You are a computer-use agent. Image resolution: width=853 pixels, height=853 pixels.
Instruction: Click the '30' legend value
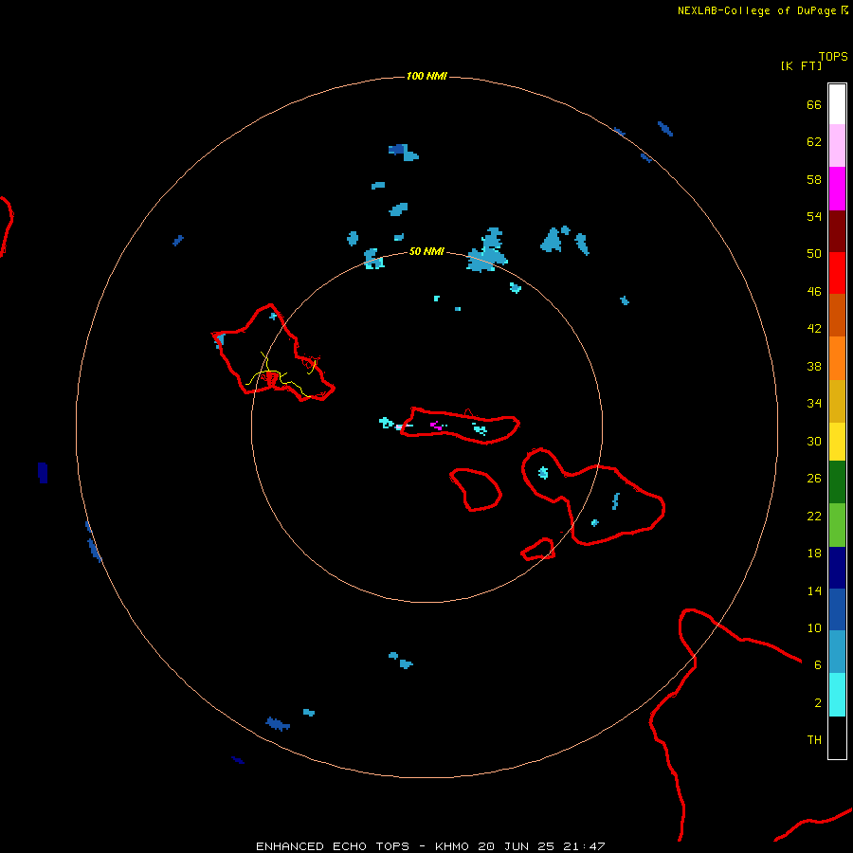[x=814, y=441]
